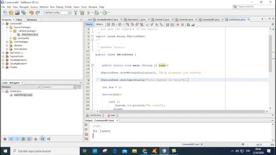Click the ConexionBD run progress bar
276x155 pixels.
[x=222, y=144]
